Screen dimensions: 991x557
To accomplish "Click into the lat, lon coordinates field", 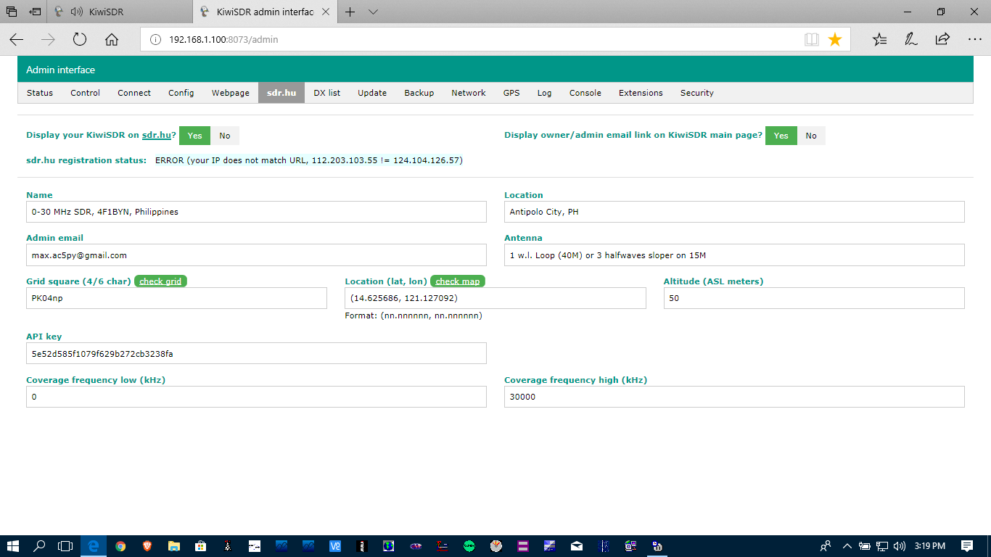I will pyautogui.click(x=495, y=298).
